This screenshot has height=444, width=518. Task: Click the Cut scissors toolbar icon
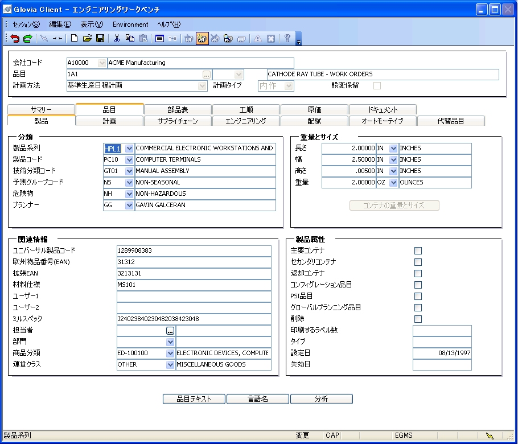click(117, 39)
